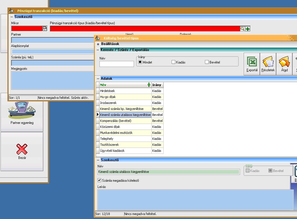Click the Irány cell of Telephely row
Screen dimensions: 297x219
(157, 139)
